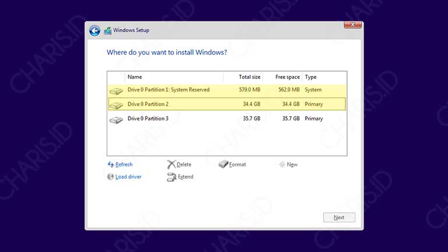Extend the selected partition

click(185, 177)
